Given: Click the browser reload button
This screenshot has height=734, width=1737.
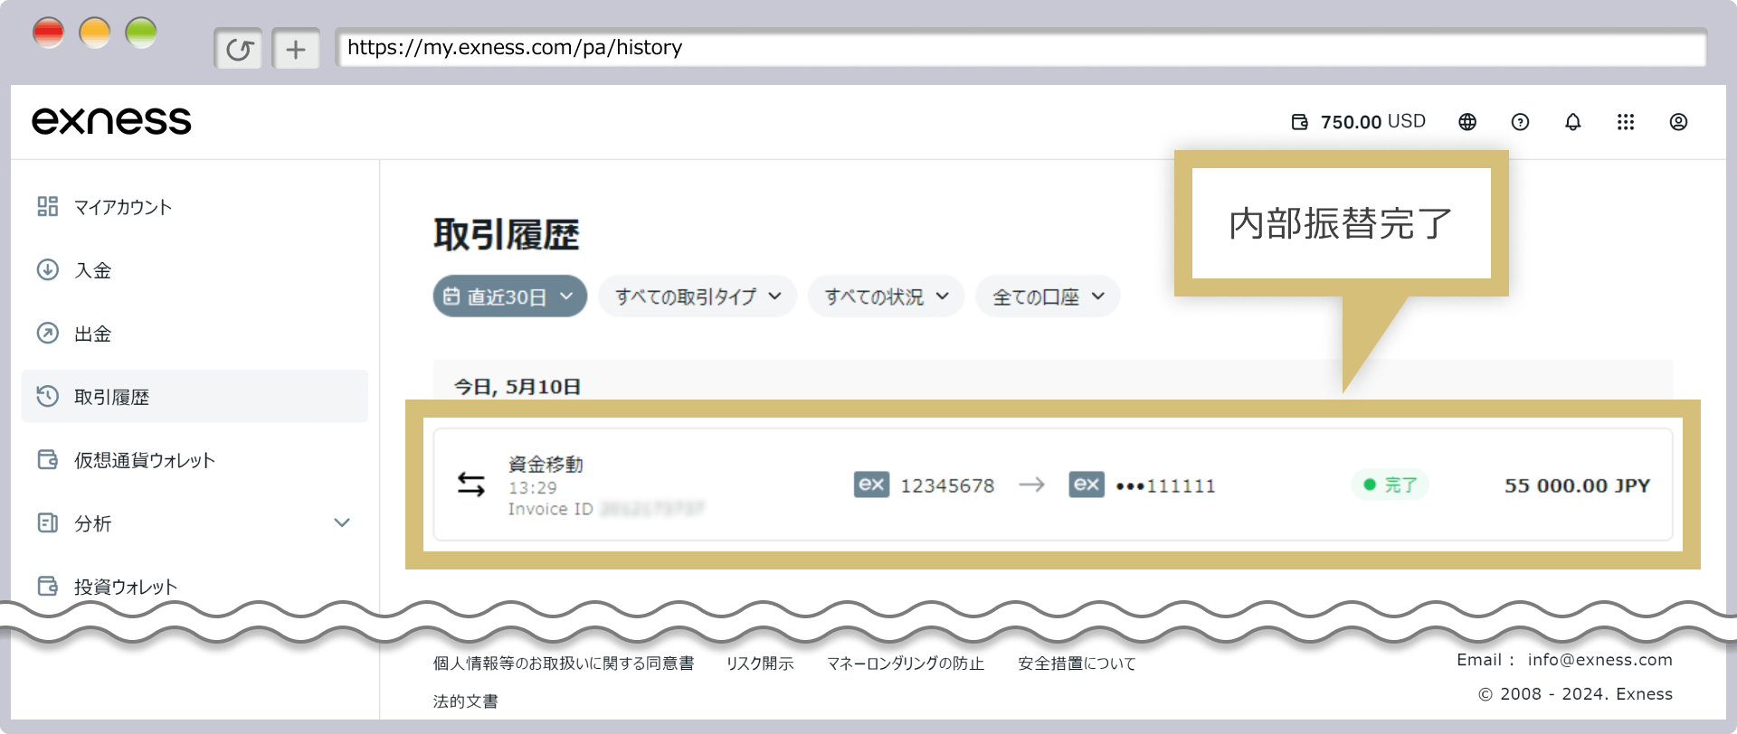Looking at the screenshot, I should point(239,49).
